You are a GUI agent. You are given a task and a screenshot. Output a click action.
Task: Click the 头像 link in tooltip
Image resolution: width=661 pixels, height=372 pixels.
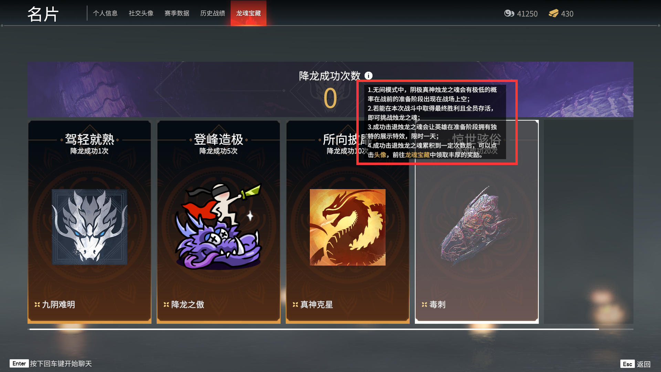380,155
